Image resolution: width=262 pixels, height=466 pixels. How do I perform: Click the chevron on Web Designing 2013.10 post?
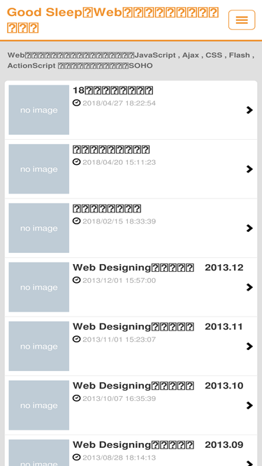pyautogui.click(x=249, y=405)
